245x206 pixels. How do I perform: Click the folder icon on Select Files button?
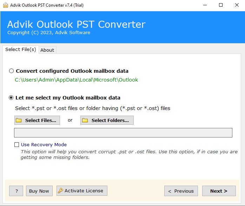tap(19, 120)
